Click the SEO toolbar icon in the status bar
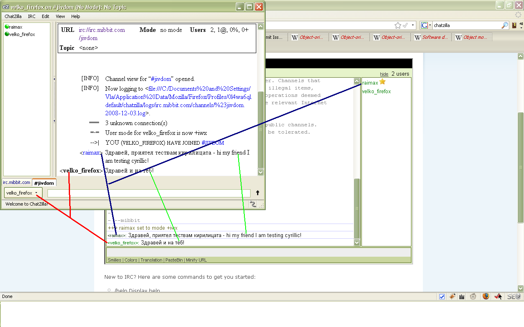The image size is (524, 327). tap(513, 296)
